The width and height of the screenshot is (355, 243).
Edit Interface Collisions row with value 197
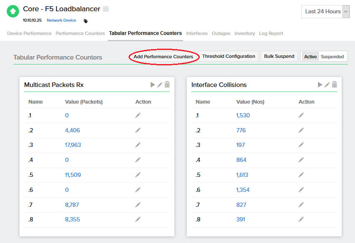pos(301,145)
